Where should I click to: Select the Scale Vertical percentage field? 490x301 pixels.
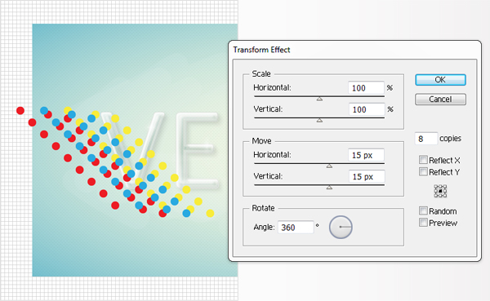[x=366, y=109]
